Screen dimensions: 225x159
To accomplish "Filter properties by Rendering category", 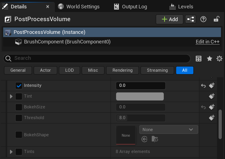I will 123,70.
